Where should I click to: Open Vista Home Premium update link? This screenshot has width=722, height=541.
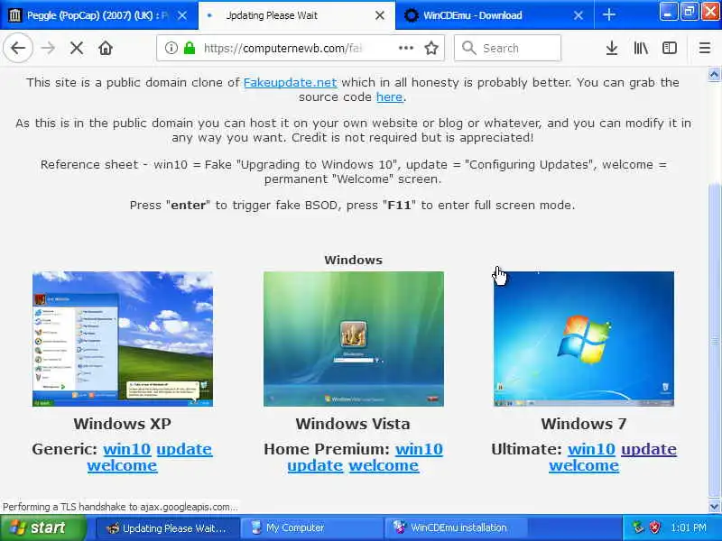pos(315,465)
